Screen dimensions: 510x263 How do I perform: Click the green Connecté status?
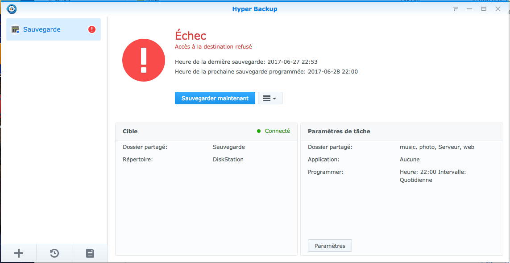point(274,131)
